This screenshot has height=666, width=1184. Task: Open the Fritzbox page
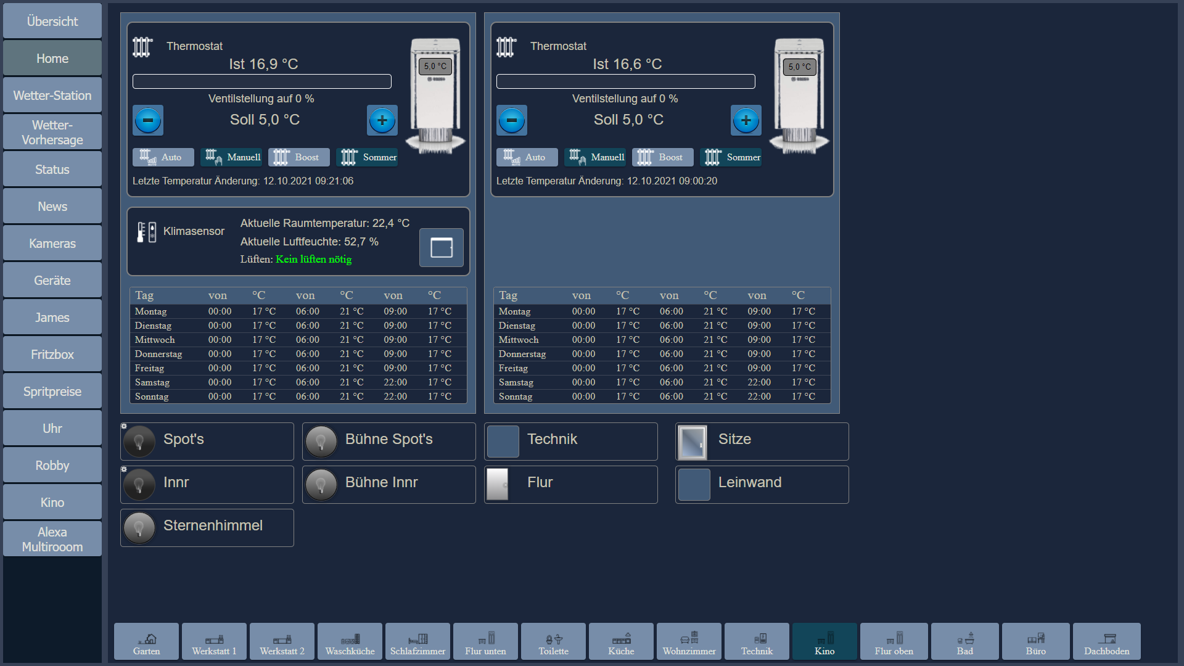point(52,354)
